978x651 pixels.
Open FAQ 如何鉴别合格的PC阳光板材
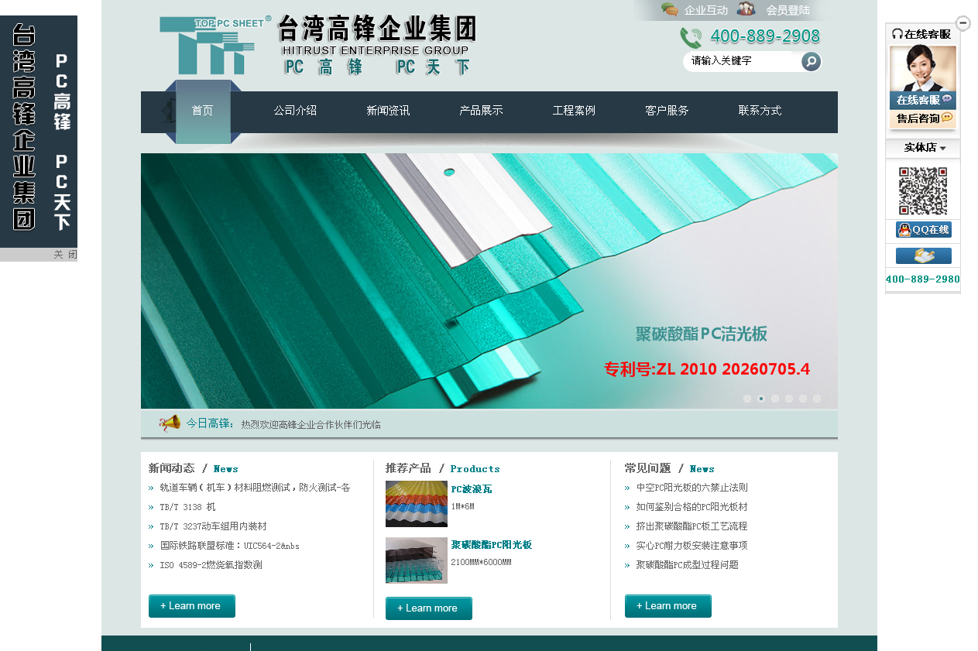(692, 507)
